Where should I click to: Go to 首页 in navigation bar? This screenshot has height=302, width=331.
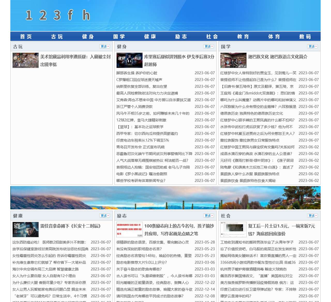26,36
